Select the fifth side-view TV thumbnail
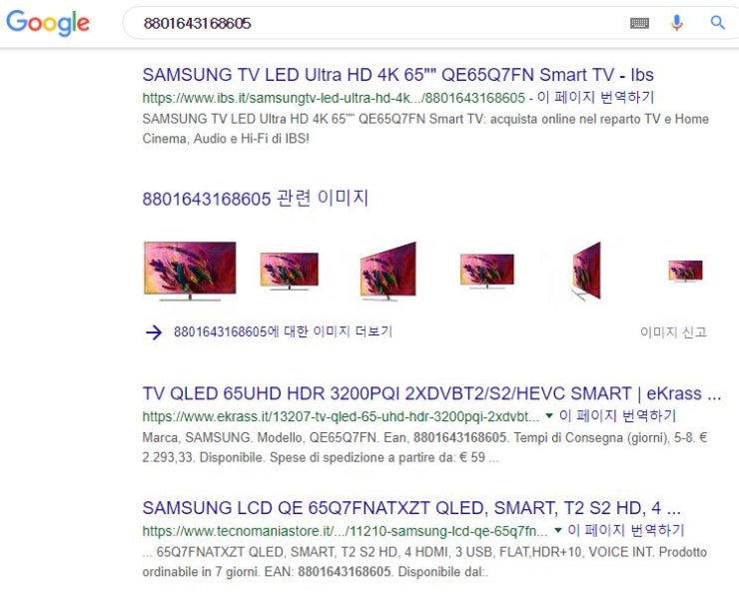This screenshot has width=739, height=600. [x=587, y=271]
